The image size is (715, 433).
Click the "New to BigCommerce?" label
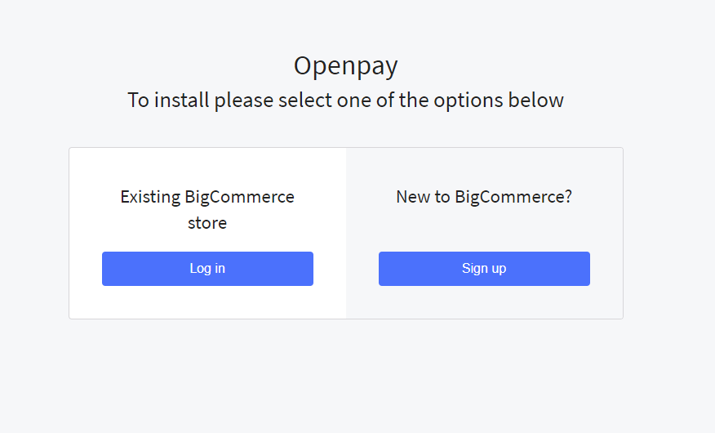[x=484, y=197]
